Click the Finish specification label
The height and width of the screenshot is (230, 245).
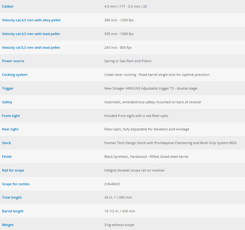[x=7, y=157]
